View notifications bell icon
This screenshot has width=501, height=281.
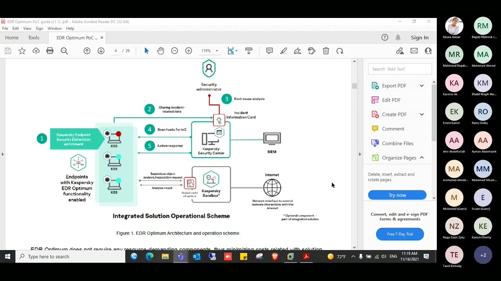pos(398,37)
